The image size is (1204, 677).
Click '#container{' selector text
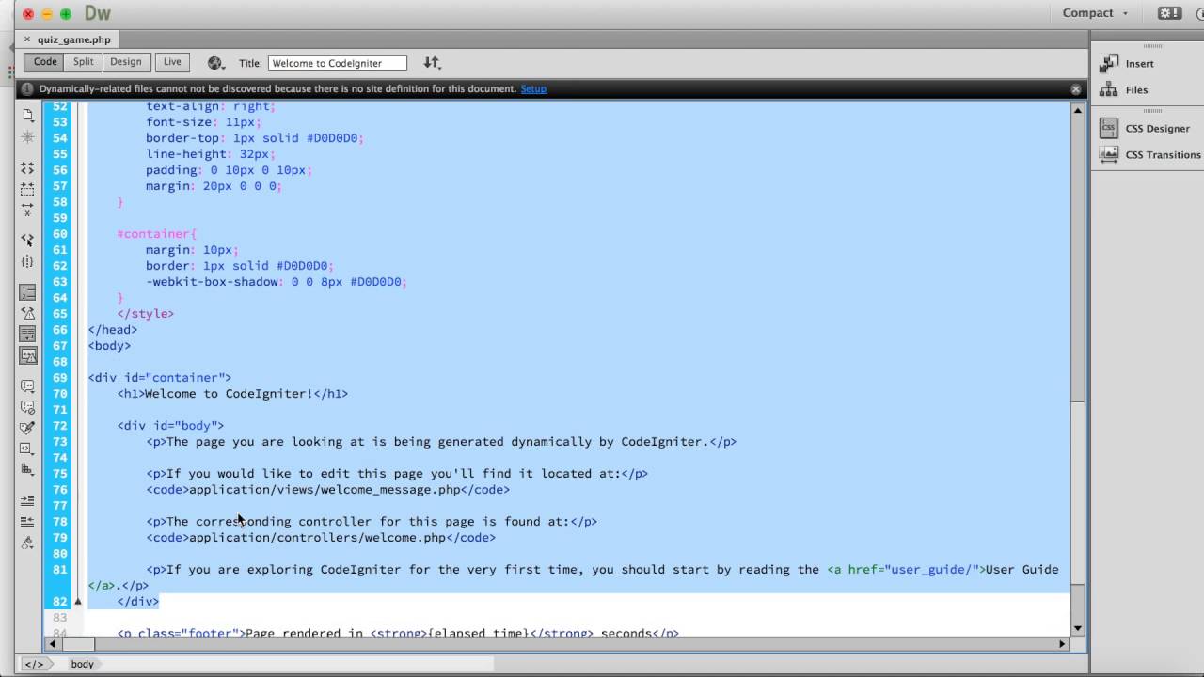coord(156,234)
